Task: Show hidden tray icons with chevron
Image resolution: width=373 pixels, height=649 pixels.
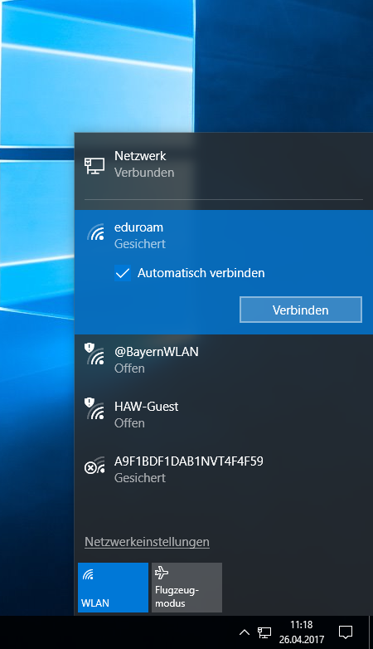Action: (245, 632)
